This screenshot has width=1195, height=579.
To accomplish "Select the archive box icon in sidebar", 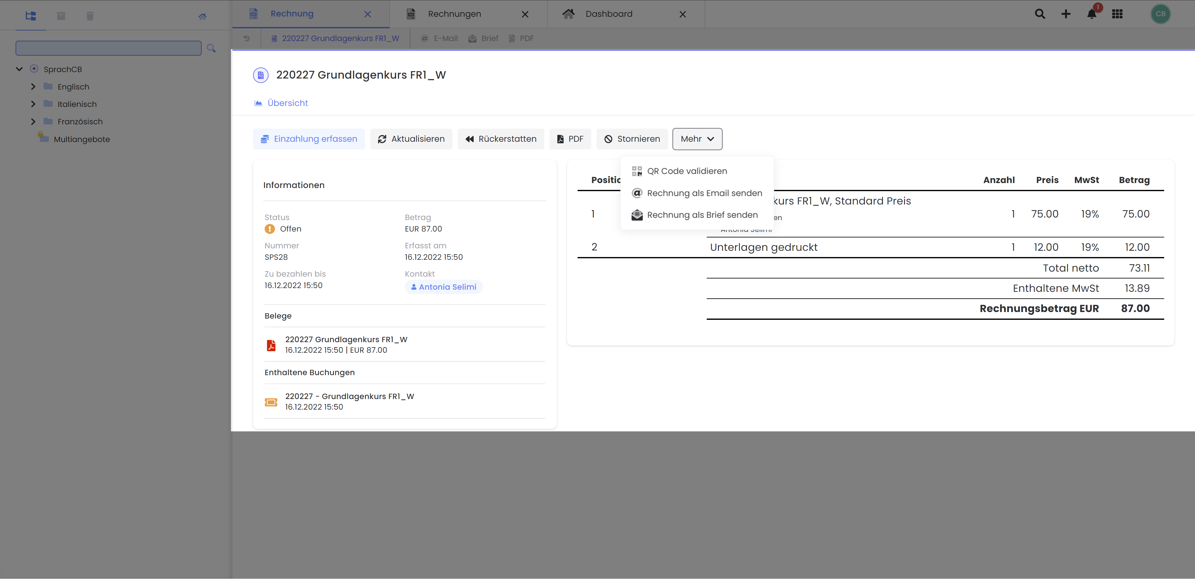I will tap(61, 16).
